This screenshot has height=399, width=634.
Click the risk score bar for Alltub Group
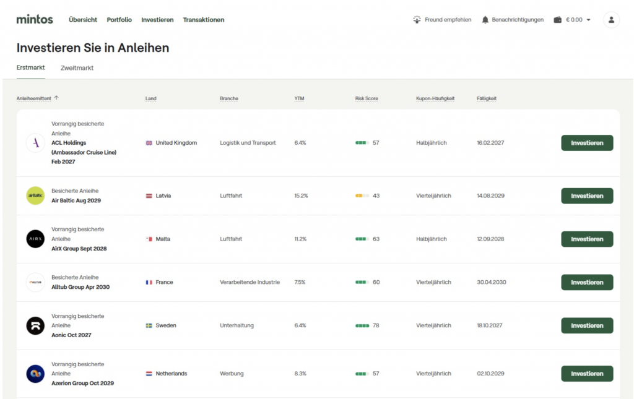coord(362,282)
